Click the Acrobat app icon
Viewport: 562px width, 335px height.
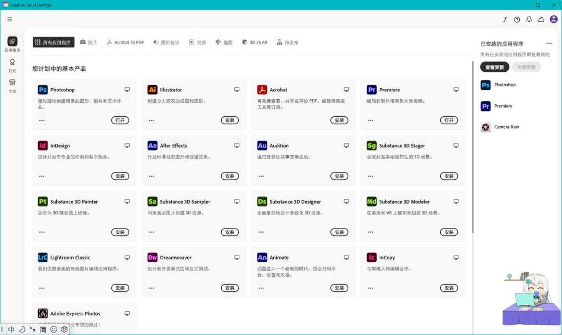(262, 89)
